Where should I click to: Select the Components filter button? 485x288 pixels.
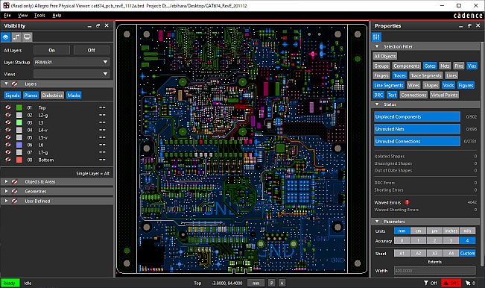coord(407,66)
